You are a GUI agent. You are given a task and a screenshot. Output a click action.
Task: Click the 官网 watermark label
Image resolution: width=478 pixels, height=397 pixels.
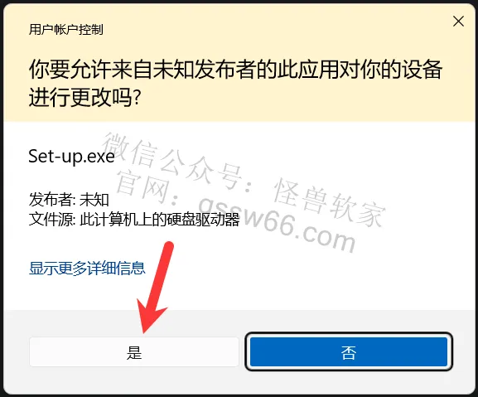pyautogui.click(x=142, y=186)
